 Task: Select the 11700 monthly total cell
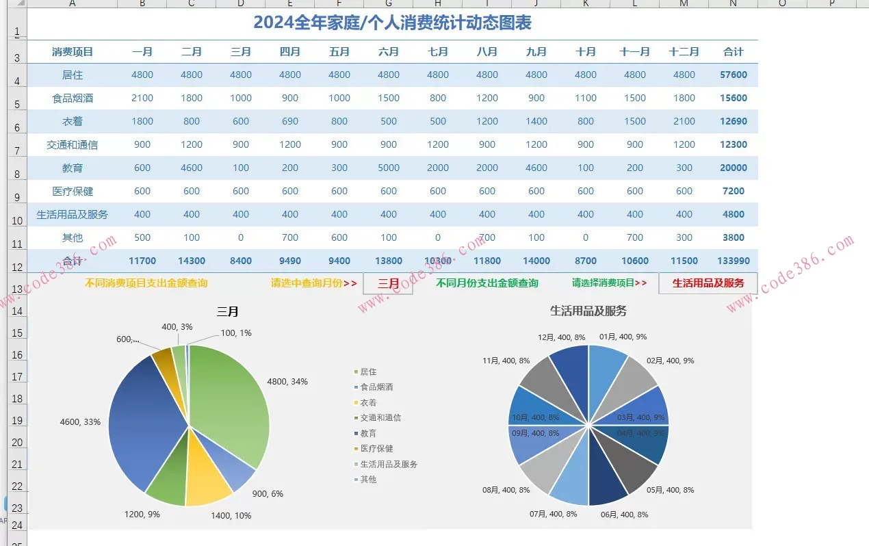142,261
